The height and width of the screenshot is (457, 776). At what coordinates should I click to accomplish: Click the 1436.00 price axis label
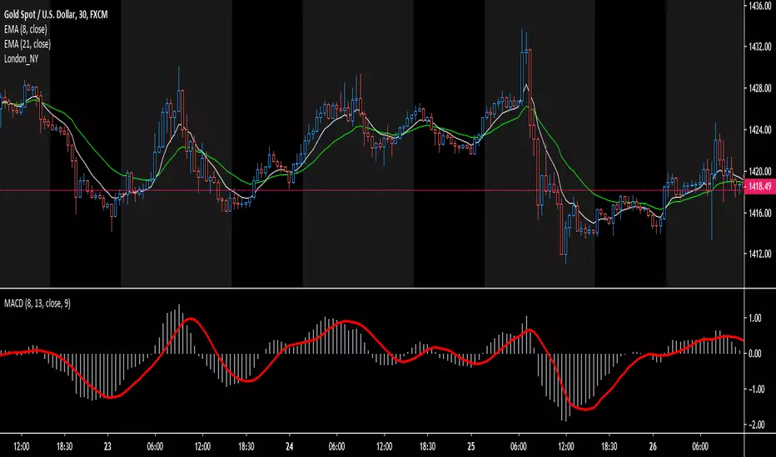click(x=759, y=6)
